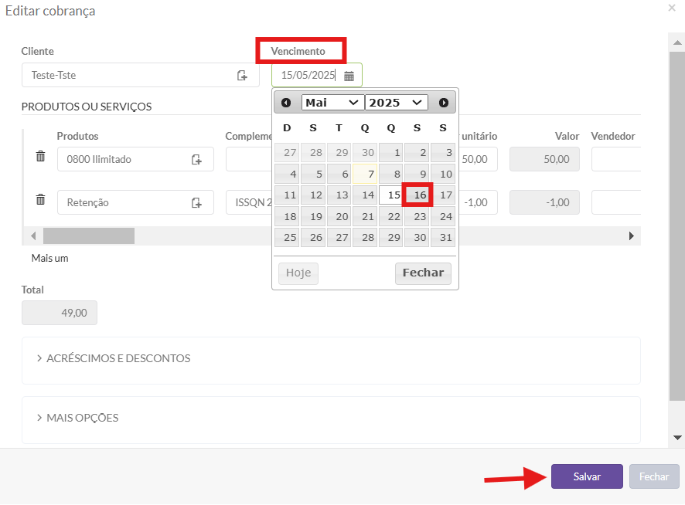Expand Mais Opções section
This screenshot has width=685, height=505.
pos(78,418)
